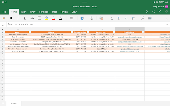
Task: Switch to the Insert tab
Action: pos(24,12)
